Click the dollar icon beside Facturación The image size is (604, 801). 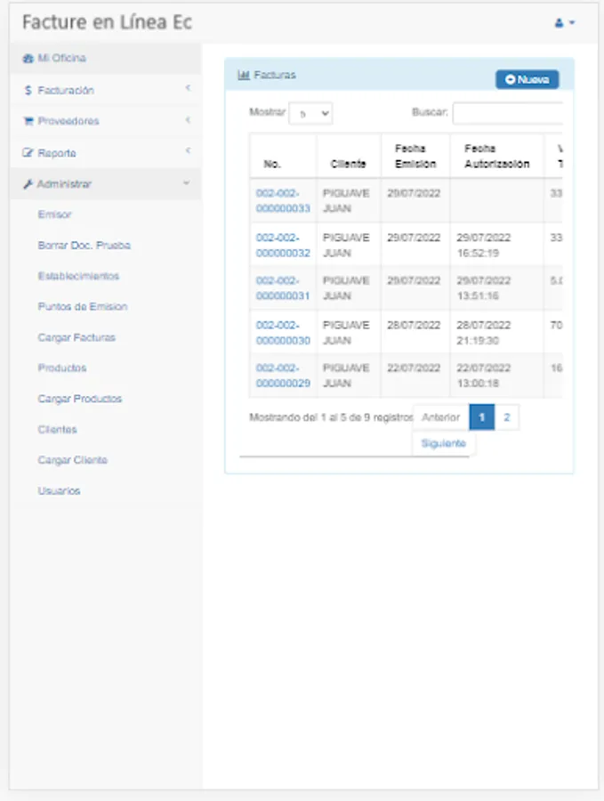(x=28, y=91)
